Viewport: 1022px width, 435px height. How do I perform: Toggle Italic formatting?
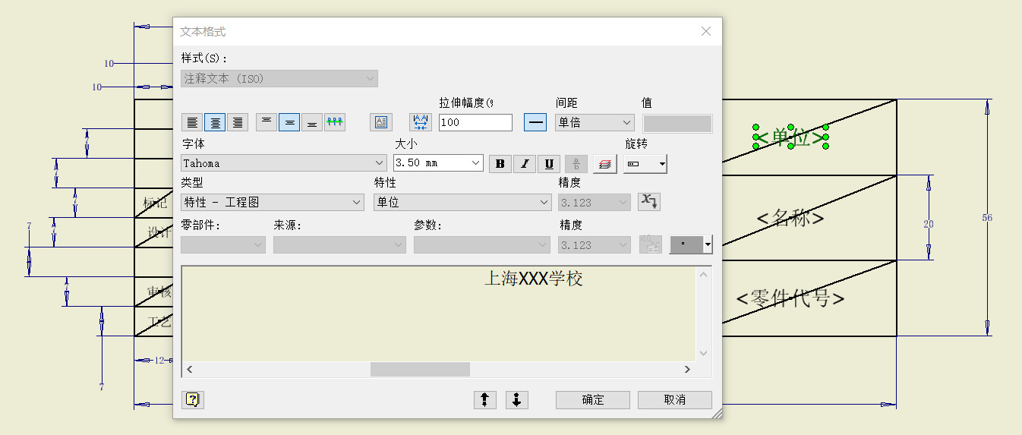click(525, 163)
